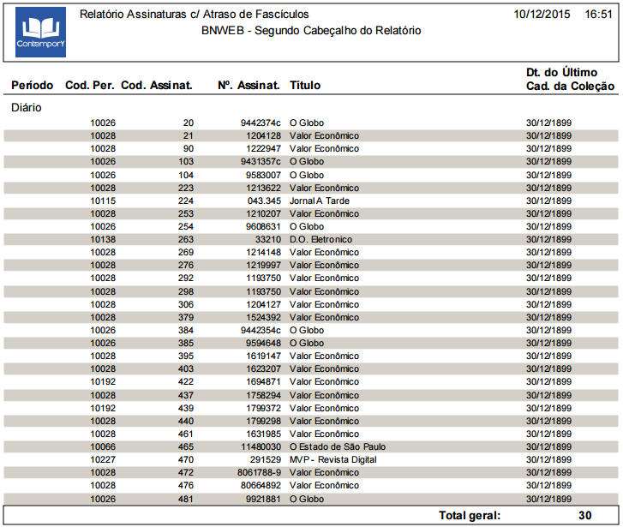Click subscription number 9608631

(x=263, y=226)
